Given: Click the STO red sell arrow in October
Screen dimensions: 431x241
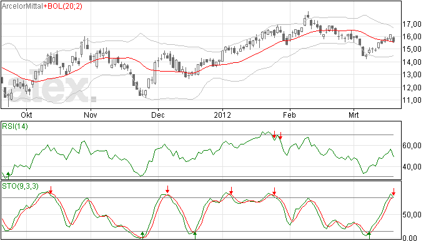Looking at the screenshot, I should (51, 190).
